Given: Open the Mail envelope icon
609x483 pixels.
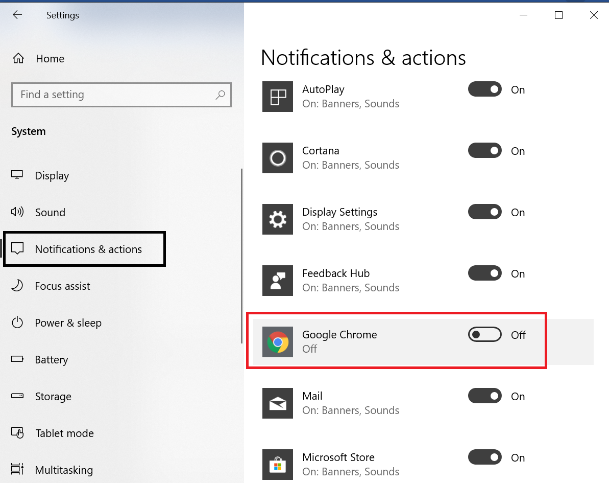Looking at the screenshot, I should 278,403.
